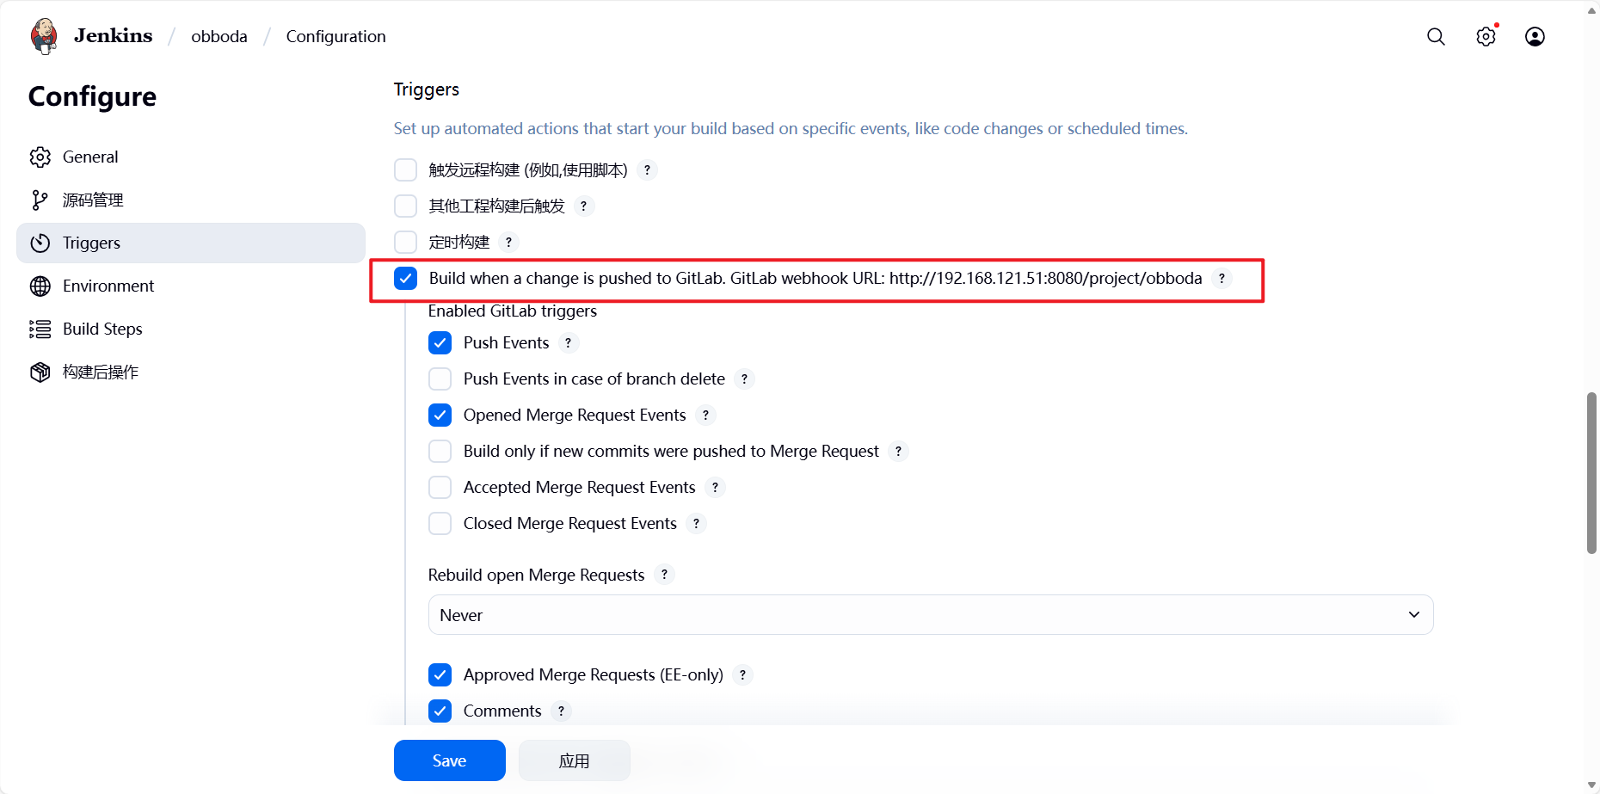Click the Jenkins butler logo icon
1600x794 pixels.
(x=44, y=36)
